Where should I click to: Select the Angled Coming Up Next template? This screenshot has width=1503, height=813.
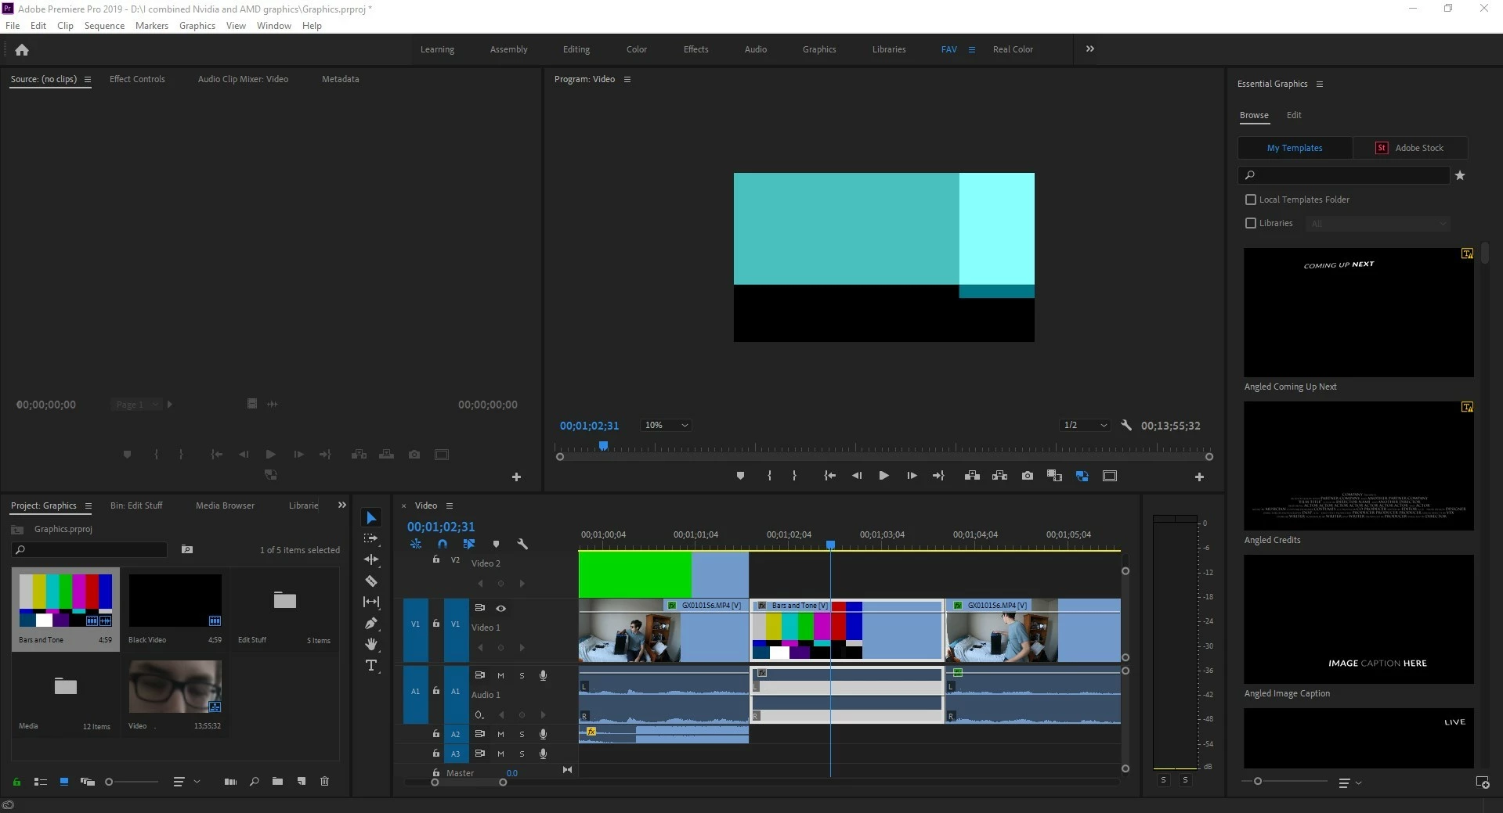(1358, 313)
